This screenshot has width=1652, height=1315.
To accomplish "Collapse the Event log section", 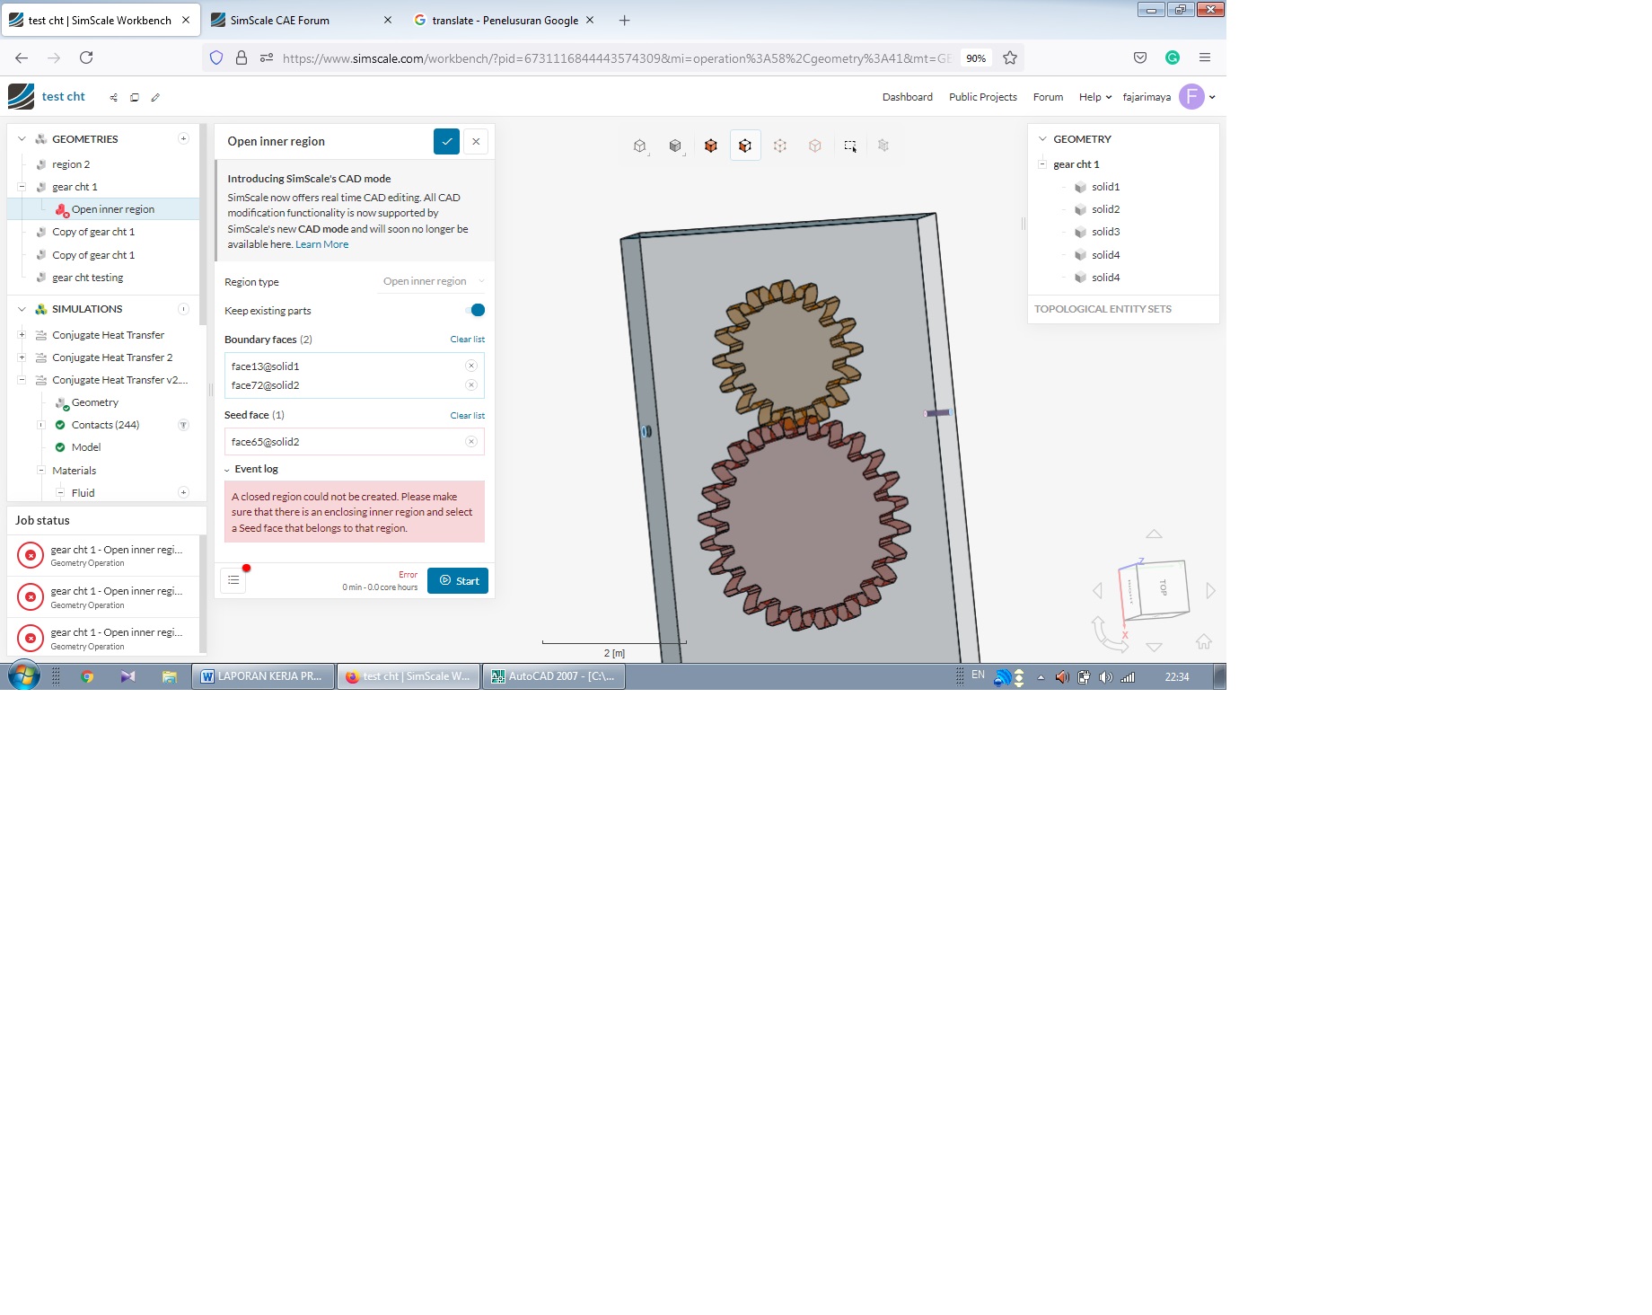I will click(227, 470).
